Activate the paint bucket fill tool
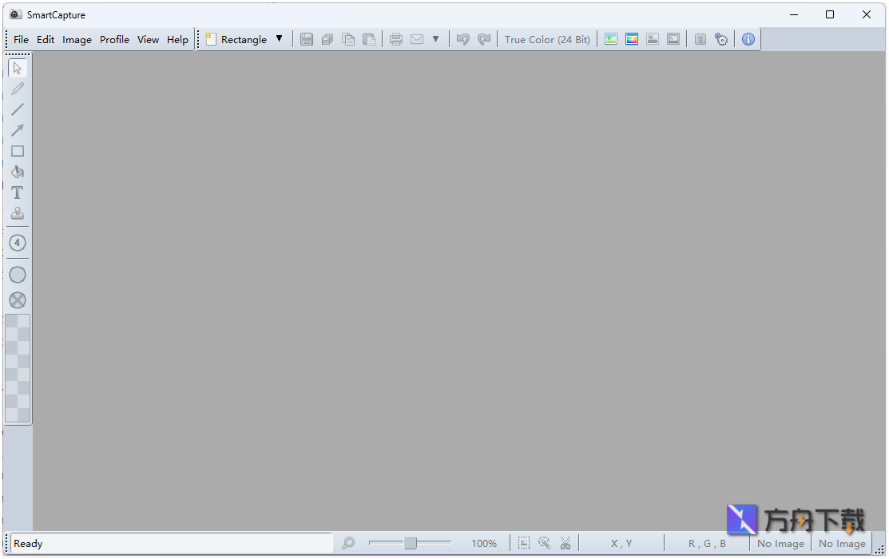This screenshot has width=889, height=559. coord(18,172)
